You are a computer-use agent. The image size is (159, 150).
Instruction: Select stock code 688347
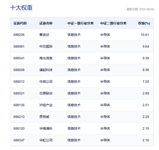(19, 140)
